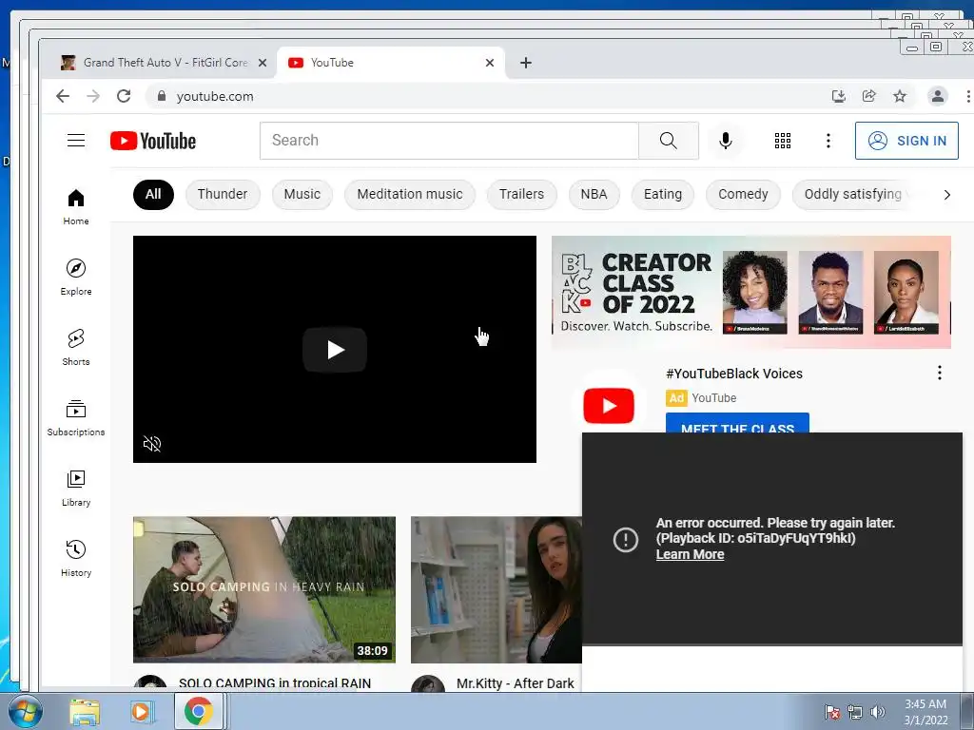Open Windows Media Player from taskbar
The height and width of the screenshot is (730, 974).
click(141, 711)
